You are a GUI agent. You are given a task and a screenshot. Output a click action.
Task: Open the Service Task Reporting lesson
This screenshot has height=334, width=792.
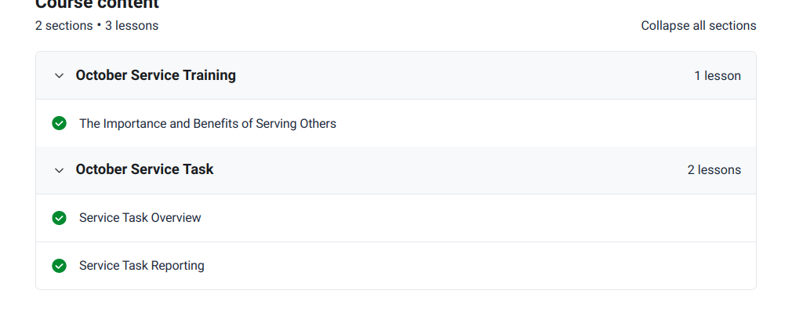(x=141, y=266)
